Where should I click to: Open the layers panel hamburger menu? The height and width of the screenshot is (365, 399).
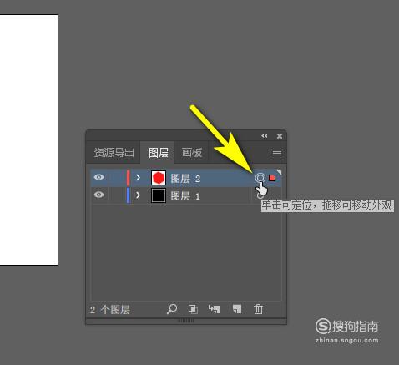(x=277, y=152)
